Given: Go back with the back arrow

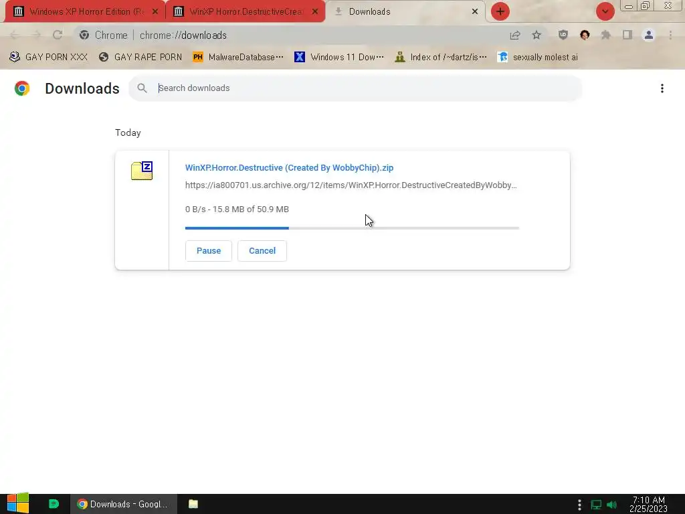Looking at the screenshot, I should click(x=15, y=35).
